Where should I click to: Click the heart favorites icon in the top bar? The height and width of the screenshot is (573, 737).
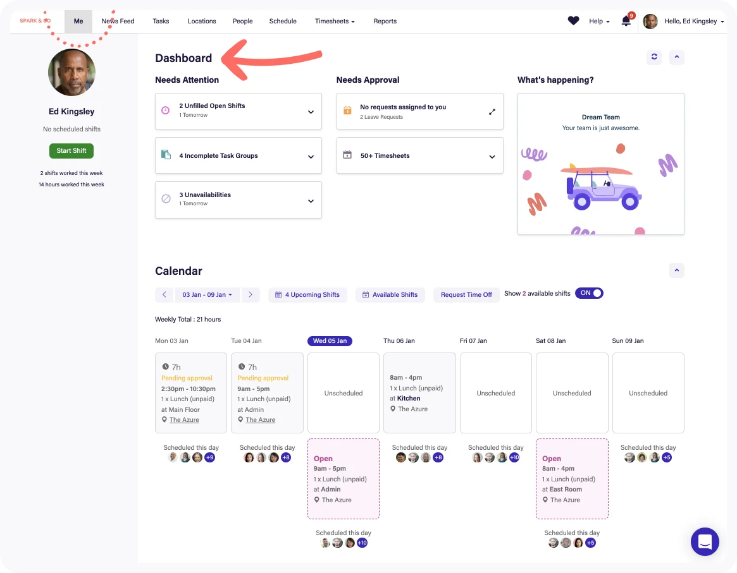pyautogui.click(x=573, y=20)
